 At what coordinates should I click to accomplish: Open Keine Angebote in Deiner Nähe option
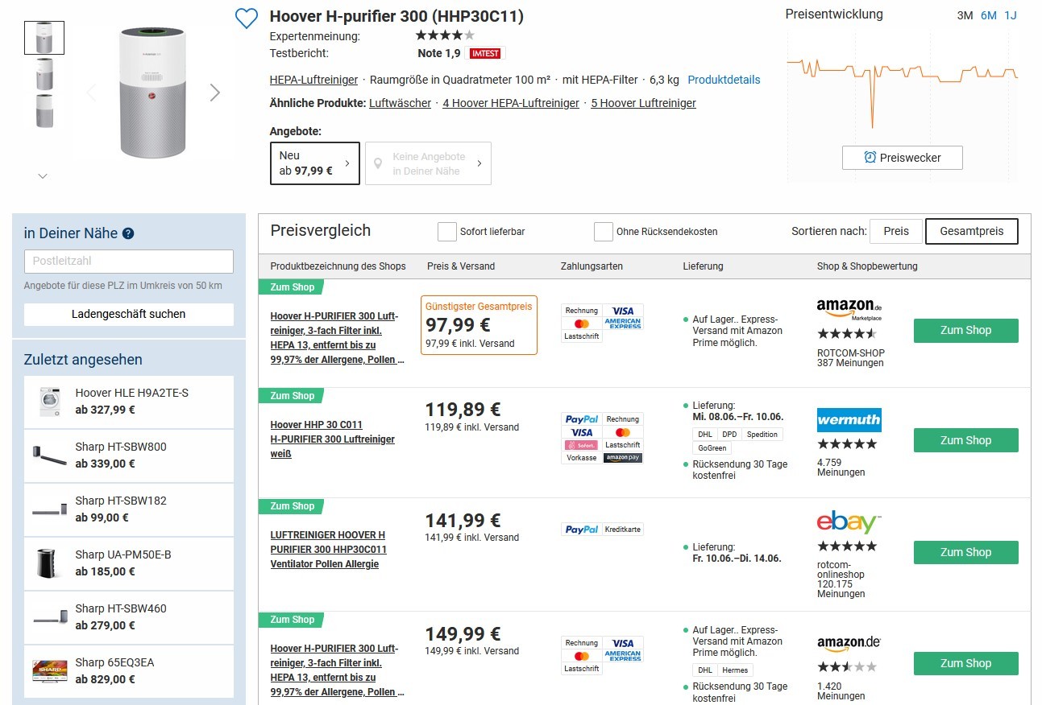428,163
